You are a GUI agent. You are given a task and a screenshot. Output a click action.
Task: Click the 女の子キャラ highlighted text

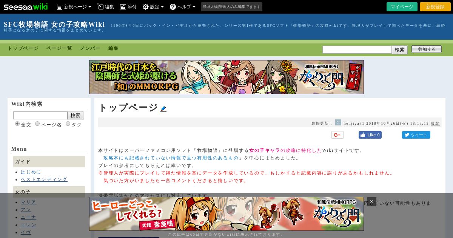264,150
